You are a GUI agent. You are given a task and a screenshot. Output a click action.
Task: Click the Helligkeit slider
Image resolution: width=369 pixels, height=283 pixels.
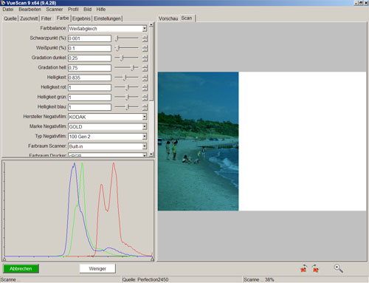pos(127,78)
